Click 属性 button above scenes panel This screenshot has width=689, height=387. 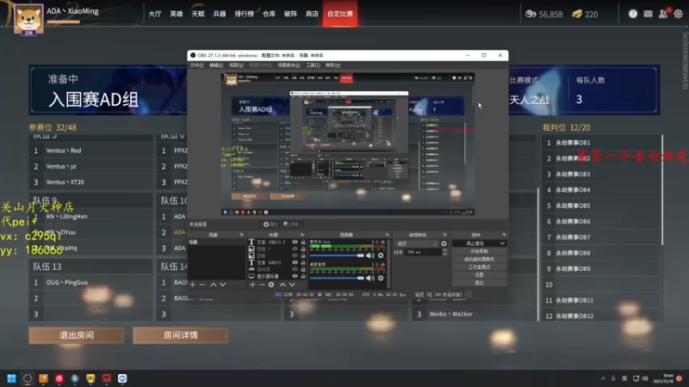270,224
